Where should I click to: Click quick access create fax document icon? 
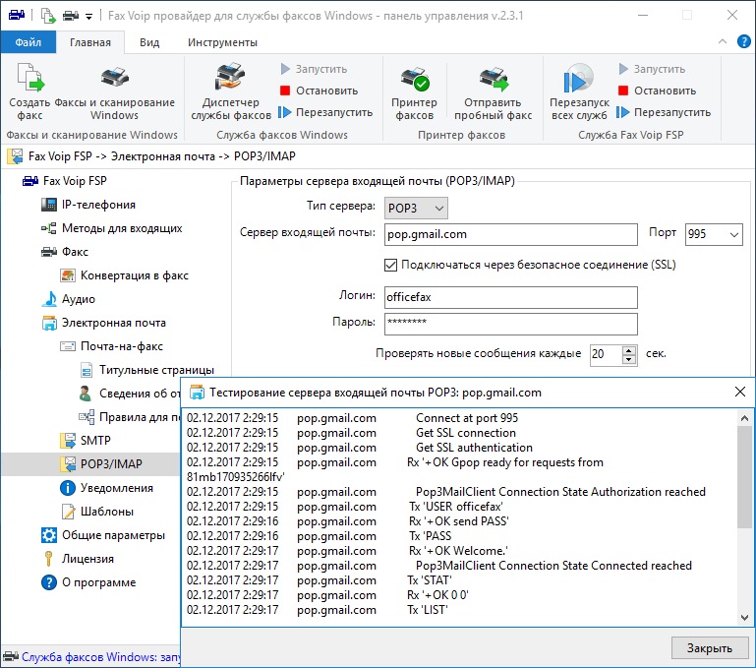(48, 16)
